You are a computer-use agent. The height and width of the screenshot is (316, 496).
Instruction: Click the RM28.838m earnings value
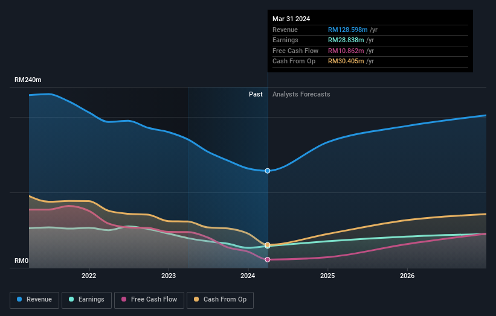[x=346, y=40]
